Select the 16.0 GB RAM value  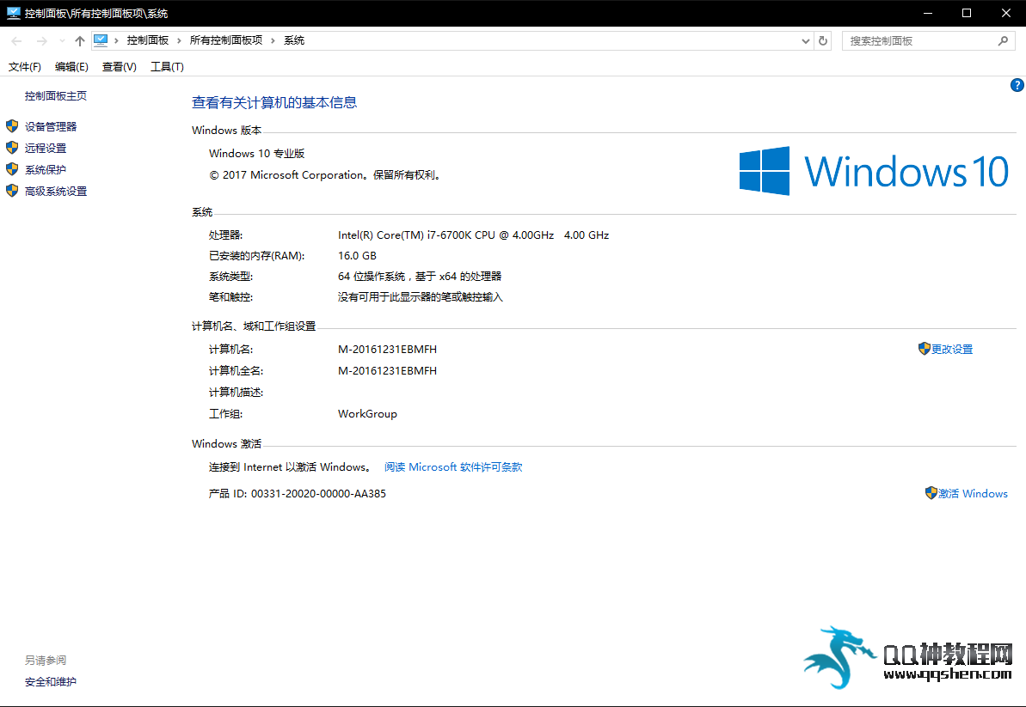pos(357,256)
